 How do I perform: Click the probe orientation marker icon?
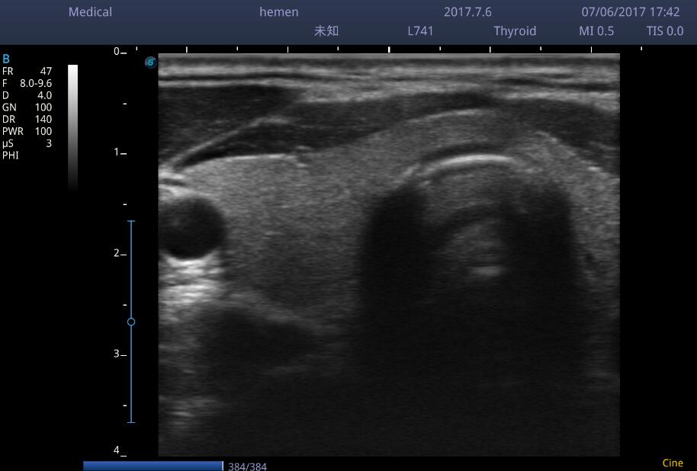[x=150, y=62]
